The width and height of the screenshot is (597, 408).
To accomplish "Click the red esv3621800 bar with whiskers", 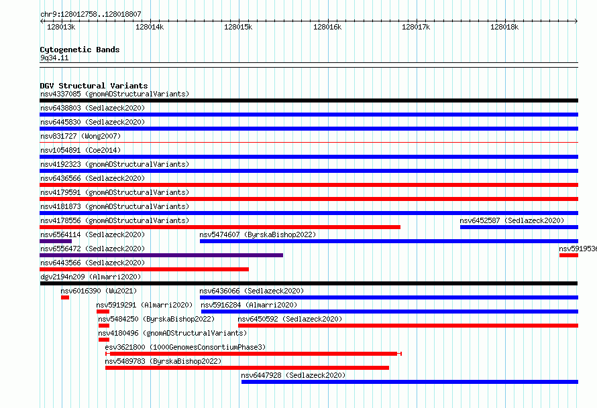I will 254,354.
